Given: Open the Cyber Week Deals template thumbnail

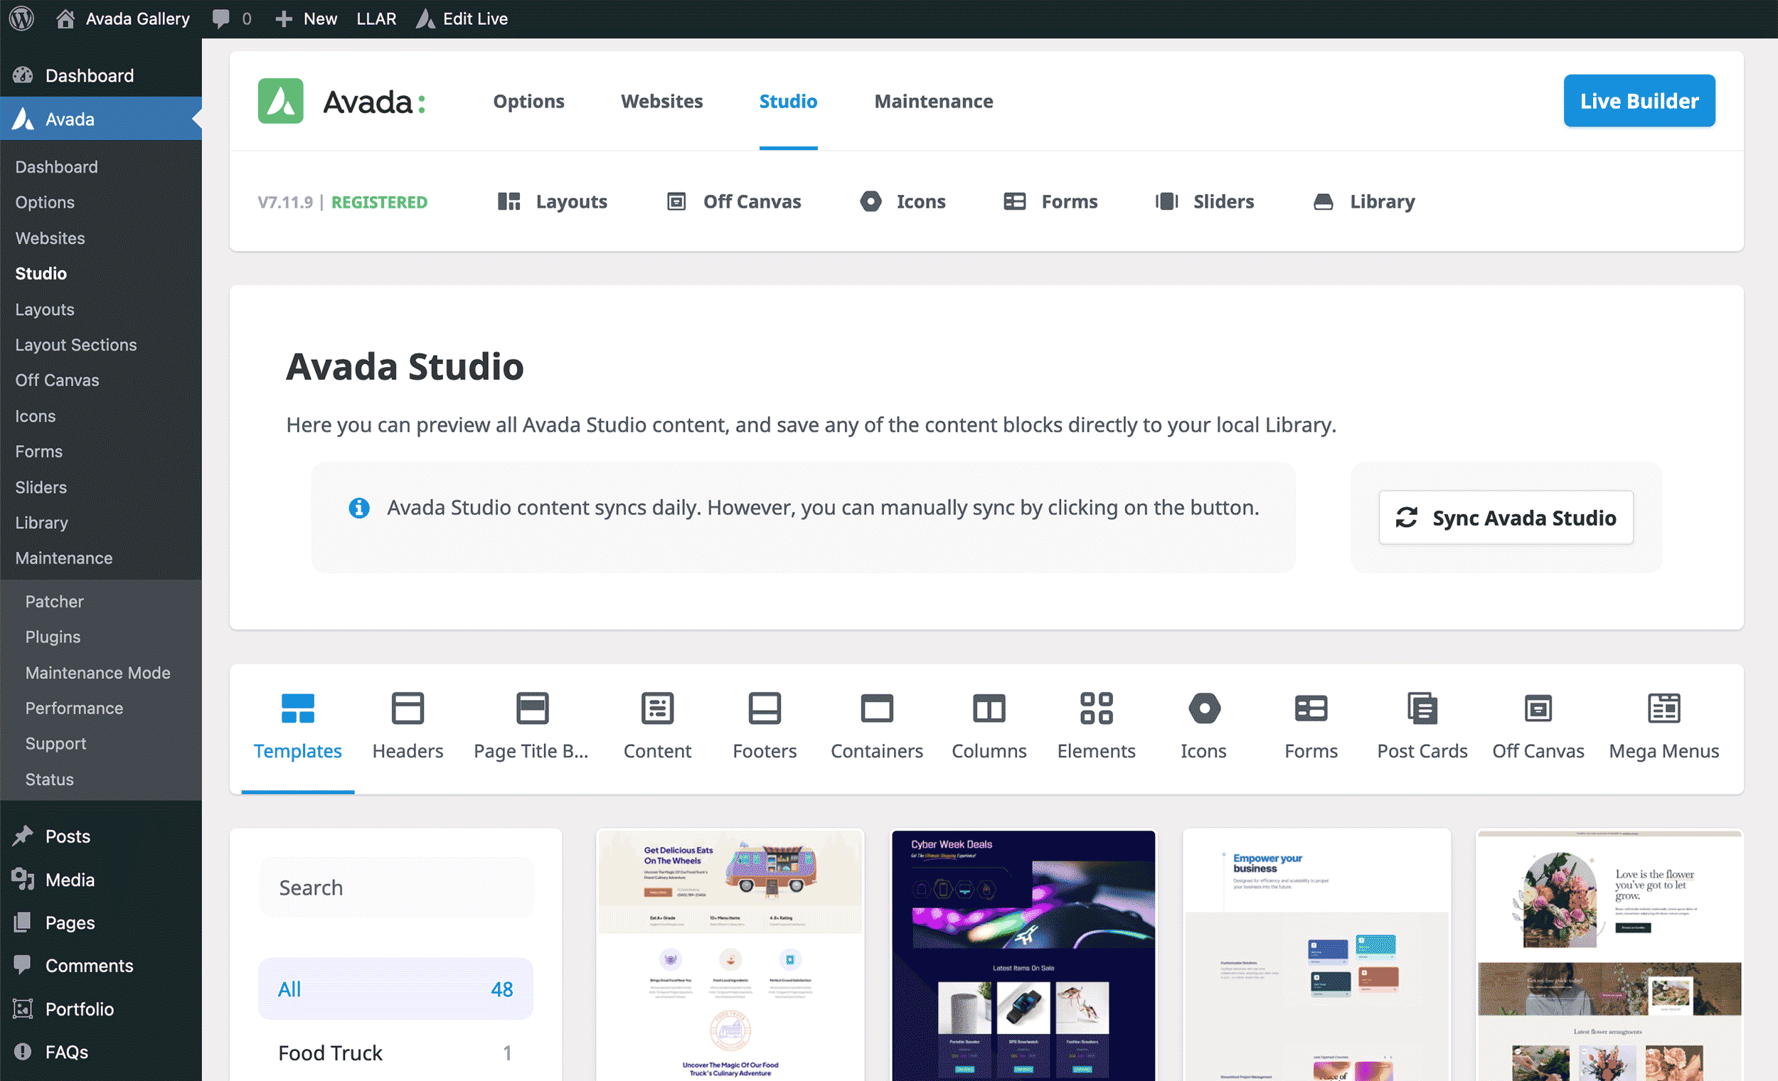Looking at the screenshot, I should pyautogui.click(x=1023, y=956).
